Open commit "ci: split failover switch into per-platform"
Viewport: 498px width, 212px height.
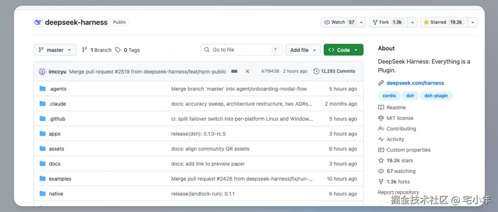click(x=242, y=119)
